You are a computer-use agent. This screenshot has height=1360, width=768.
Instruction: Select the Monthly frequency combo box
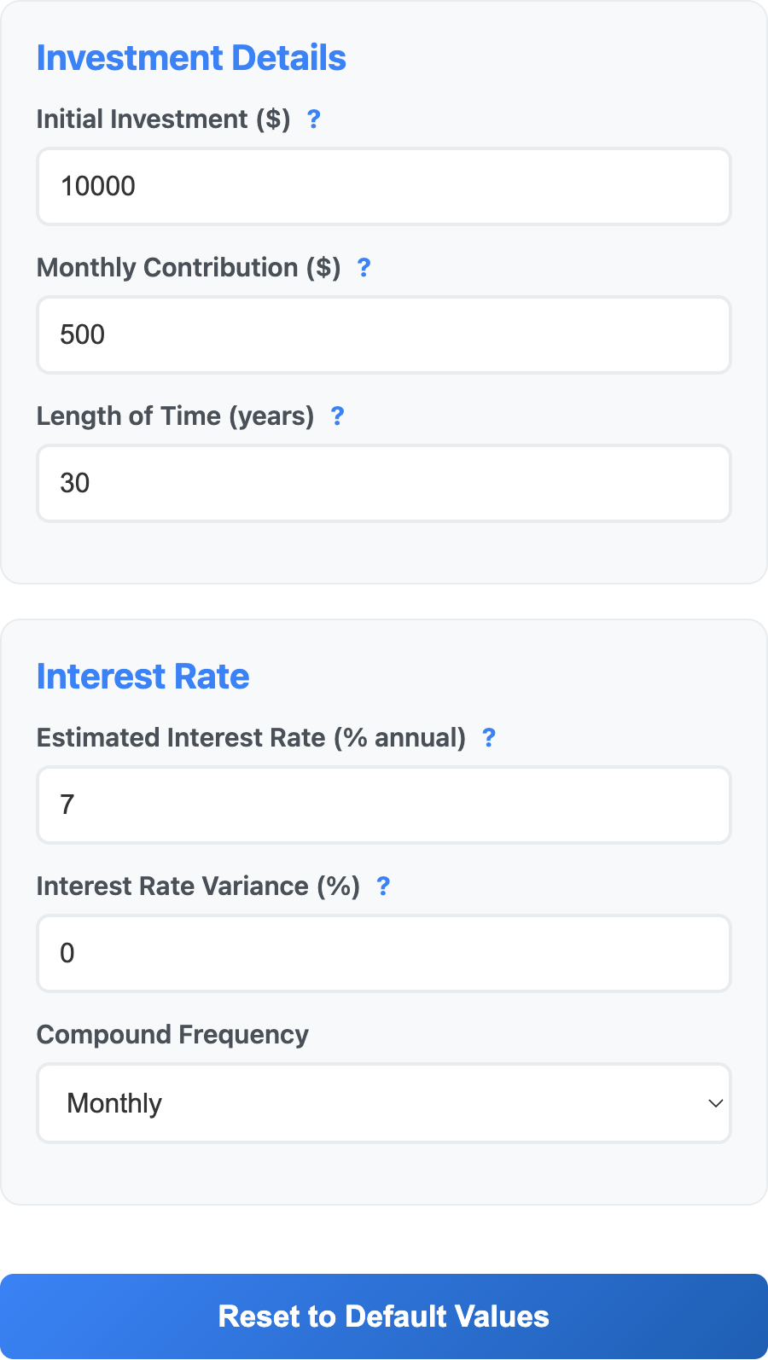pos(383,1102)
